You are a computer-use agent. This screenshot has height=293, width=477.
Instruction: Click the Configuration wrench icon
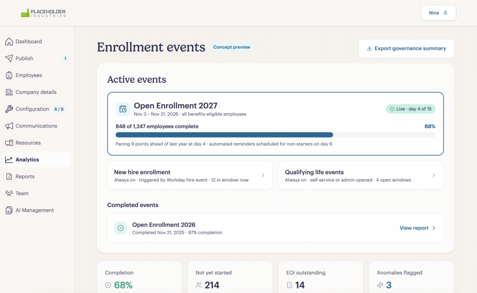[x=9, y=109]
